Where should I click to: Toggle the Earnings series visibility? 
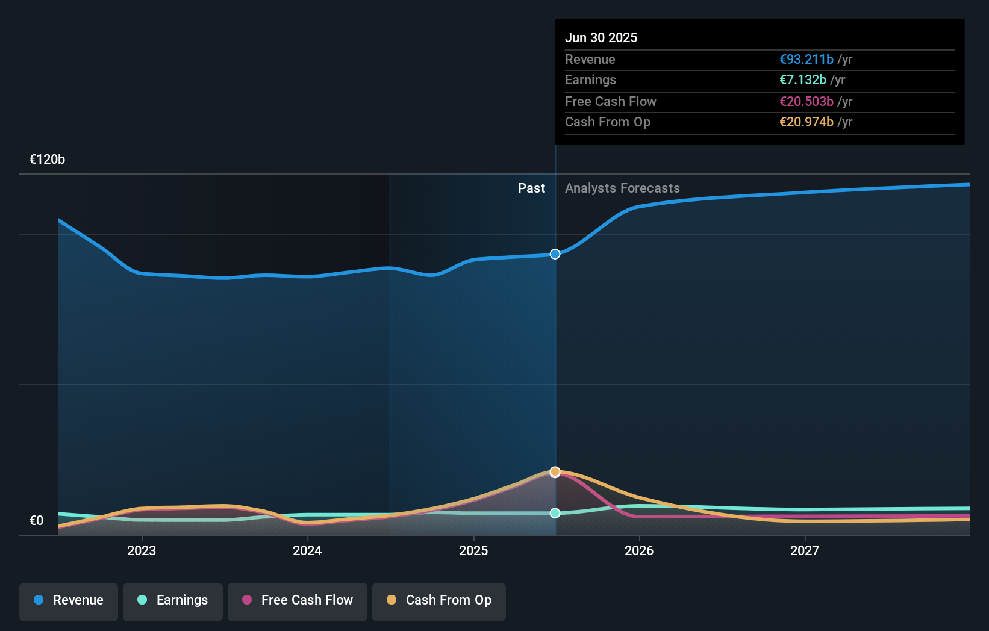coord(173,600)
